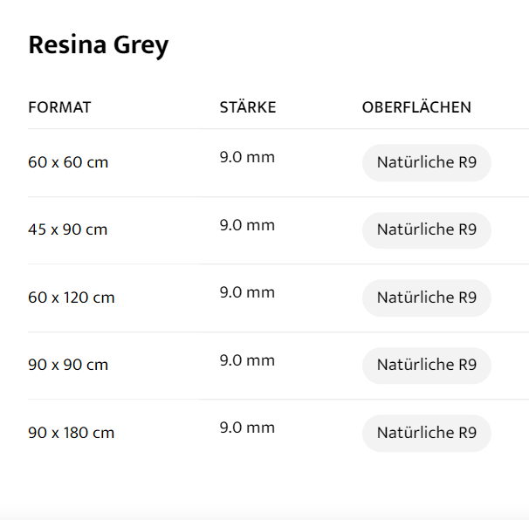Click the 60 x 120 cm format text

[x=72, y=298]
